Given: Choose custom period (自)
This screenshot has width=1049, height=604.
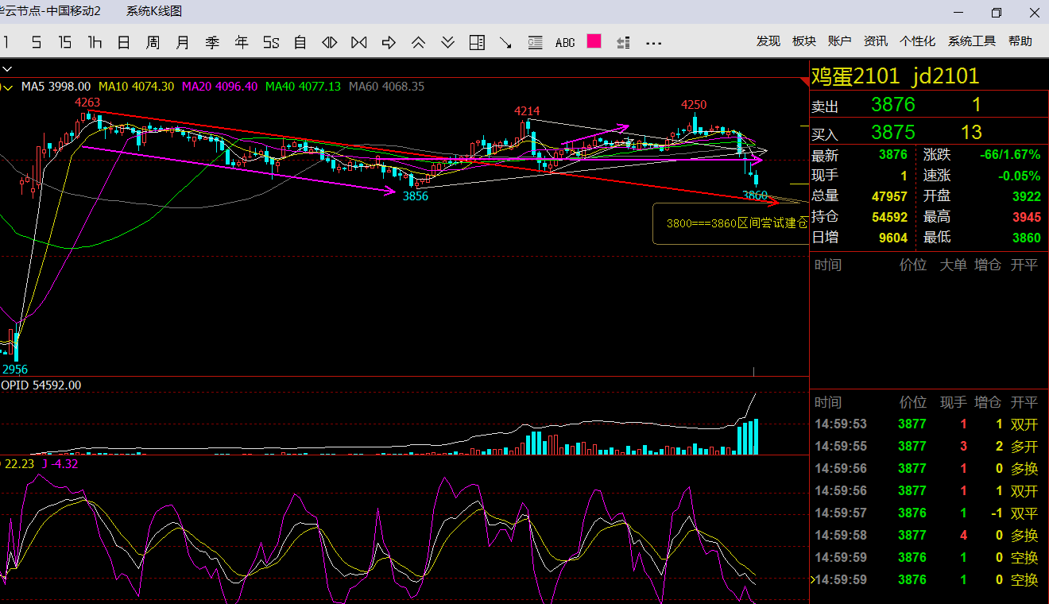Looking at the screenshot, I should [x=300, y=42].
